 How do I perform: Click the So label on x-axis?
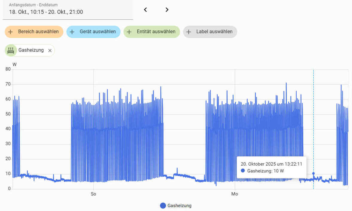tap(94, 194)
